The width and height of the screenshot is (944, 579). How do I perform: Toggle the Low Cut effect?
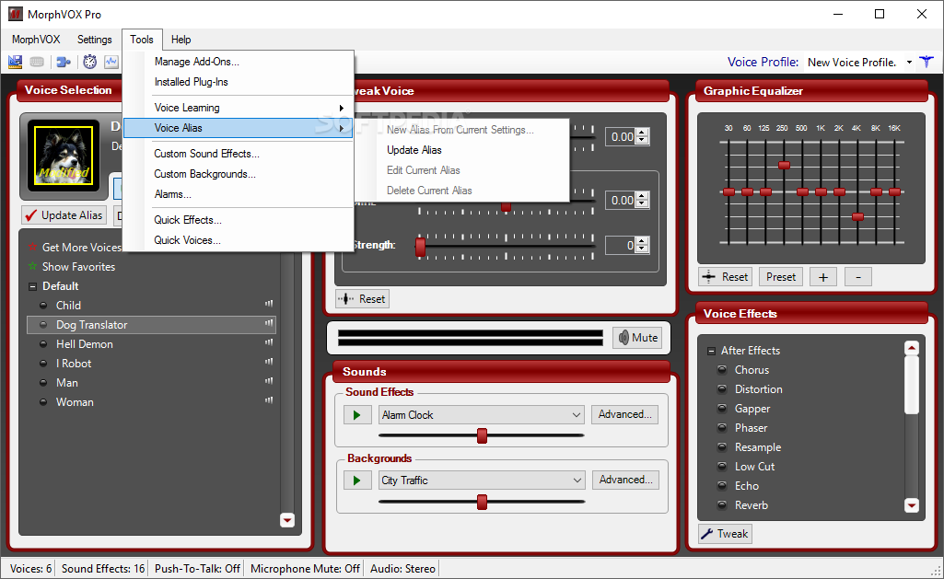(722, 466)
